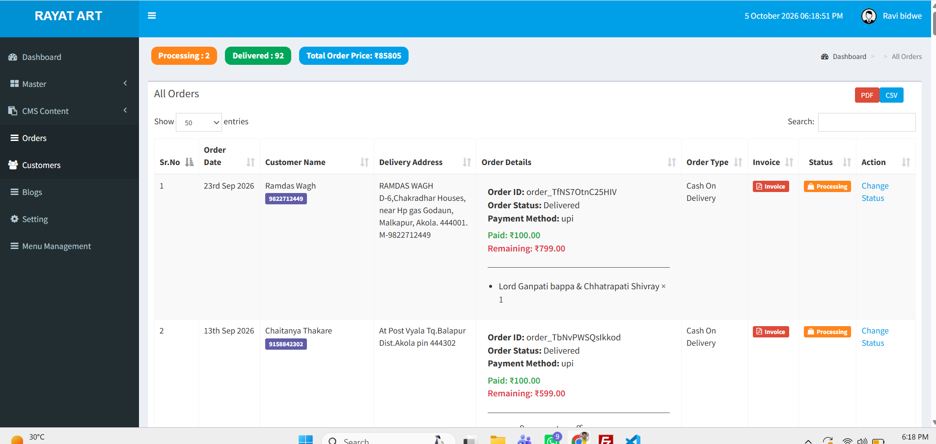Click the All Orders breadcrumb
The width and height of the screenshot is (936, 444).
click(907, 56)
